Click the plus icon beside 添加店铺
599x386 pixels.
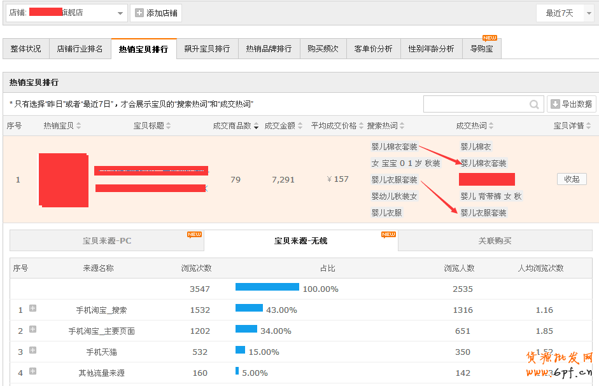(x=139, y=13)
